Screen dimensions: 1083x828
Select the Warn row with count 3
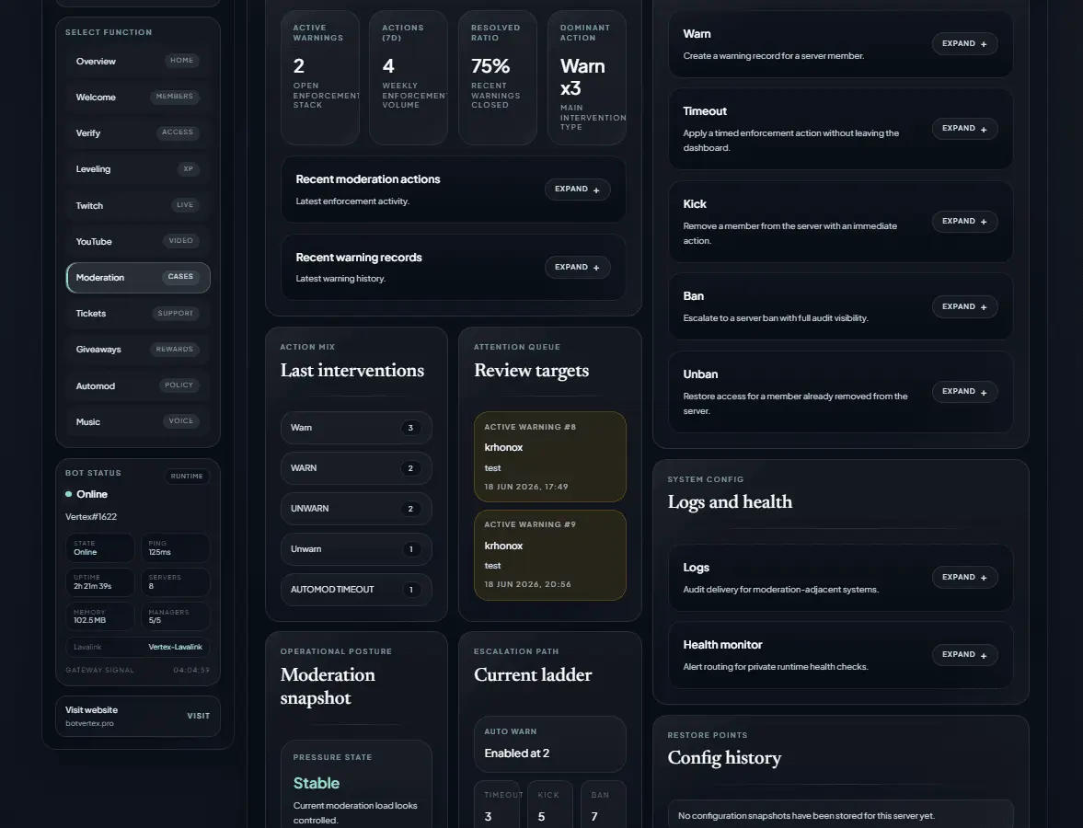coord(356,428)
